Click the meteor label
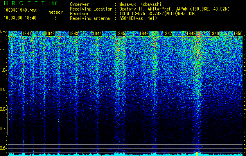The height and width of the screenshot is (156, 246). click(56, 12)
